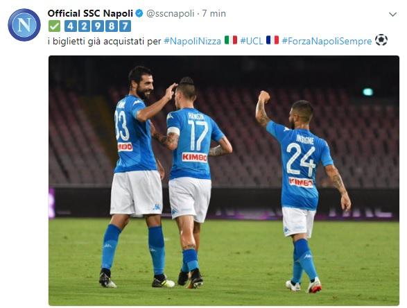
Task: Click the digit 2 keycap emoji
Action: pos(84,26)
